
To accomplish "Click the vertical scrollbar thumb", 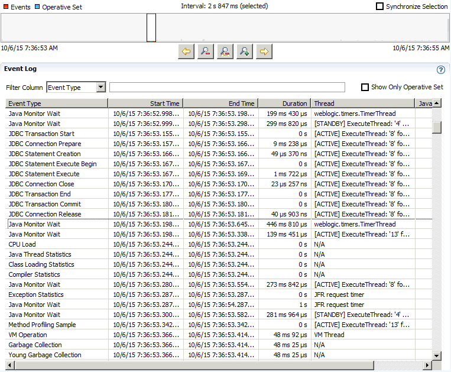I will coord(437,128).
